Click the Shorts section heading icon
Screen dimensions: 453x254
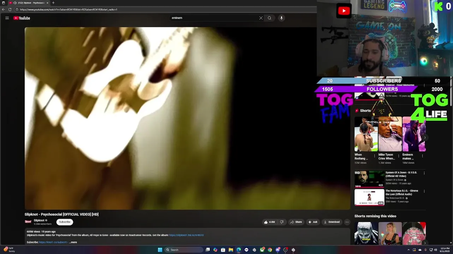[357, 111]
